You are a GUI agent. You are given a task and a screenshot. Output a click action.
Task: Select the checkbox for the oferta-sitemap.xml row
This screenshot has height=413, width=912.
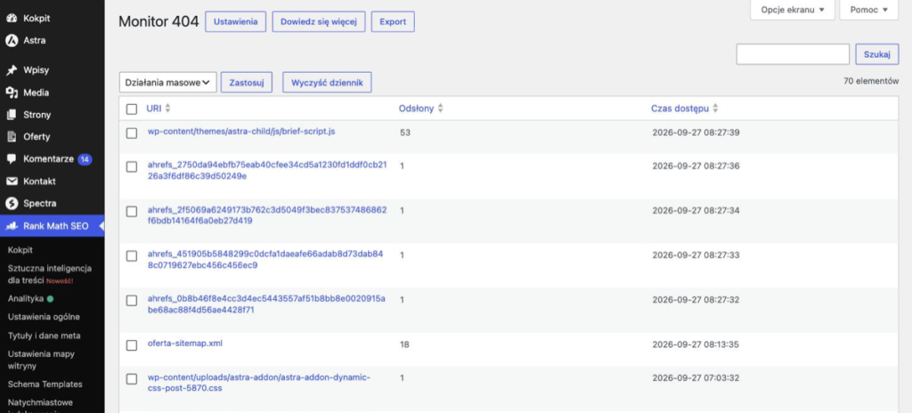click(x=132, y=345)
